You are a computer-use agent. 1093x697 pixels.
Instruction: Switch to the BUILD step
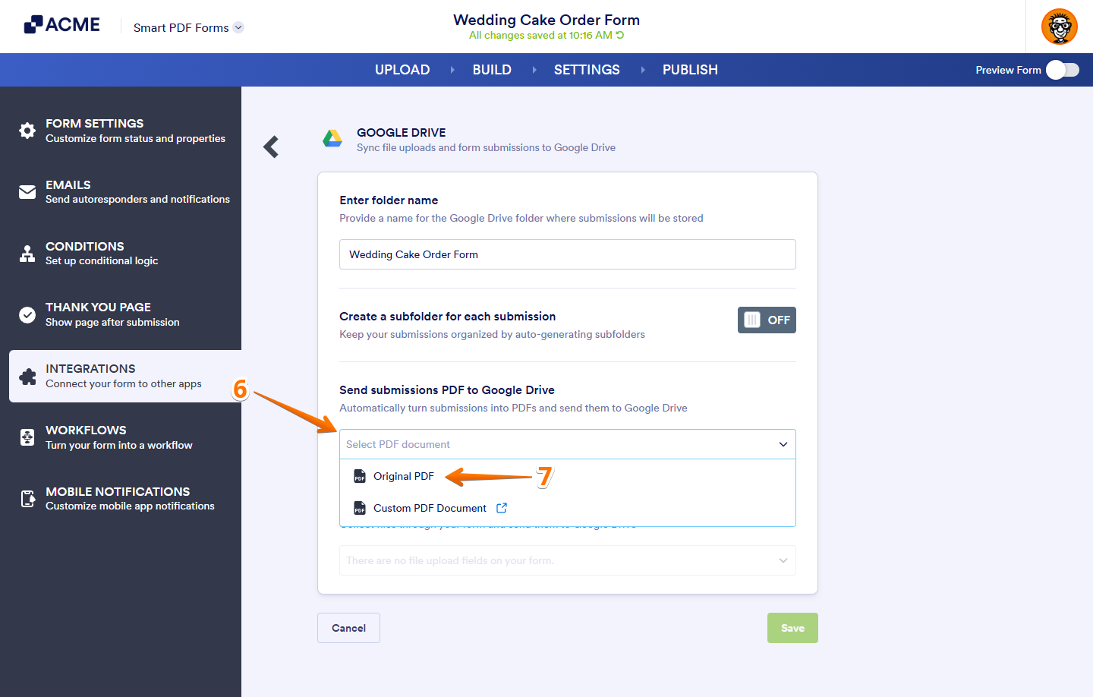coord(492,69)
